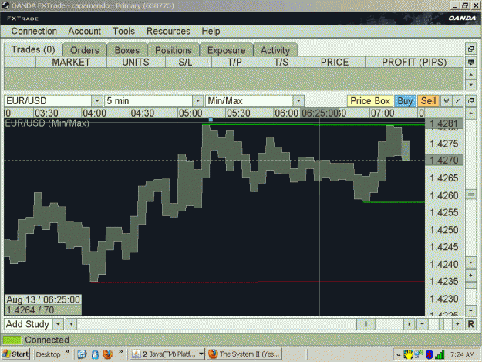Click the MARKET column header
Screen dimensions: 482x362
(71, 62)
